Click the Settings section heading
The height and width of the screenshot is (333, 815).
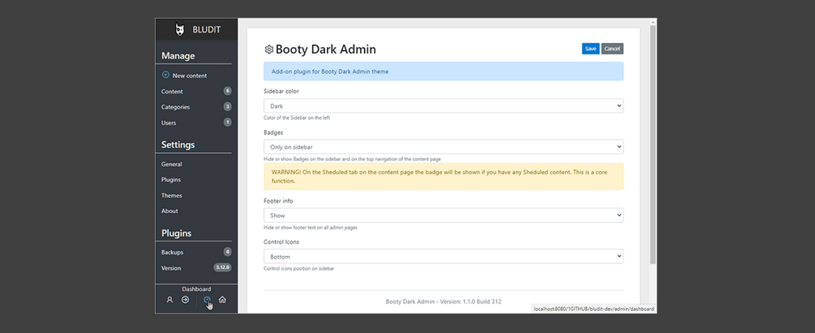(178, 144)
